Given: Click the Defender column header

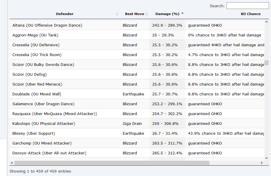Looking at the screenshot, I should pyautogui.click(x=65, y=14).
